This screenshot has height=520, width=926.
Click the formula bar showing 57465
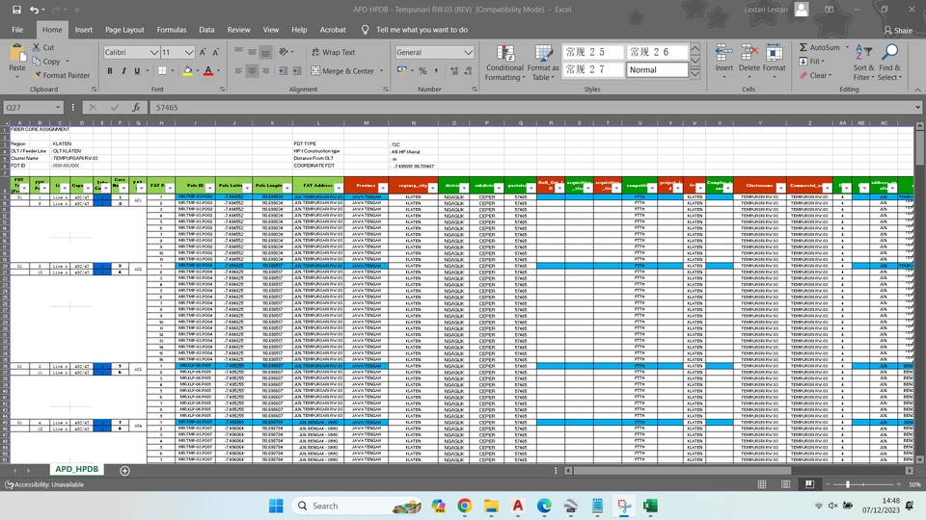coord(531,107)
